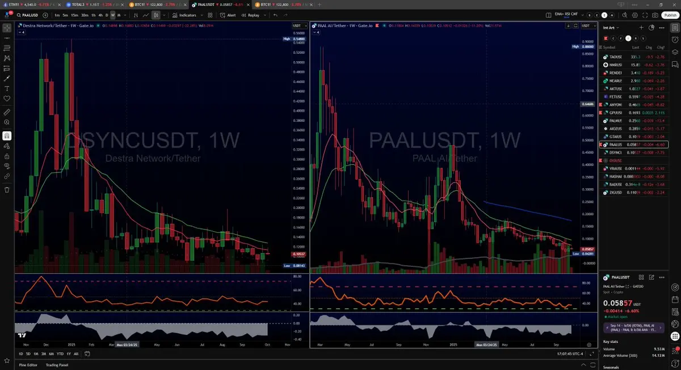Open watchlist more options ellipsis
The width and height of the screenshot is (681, 370).
[662, 27]
